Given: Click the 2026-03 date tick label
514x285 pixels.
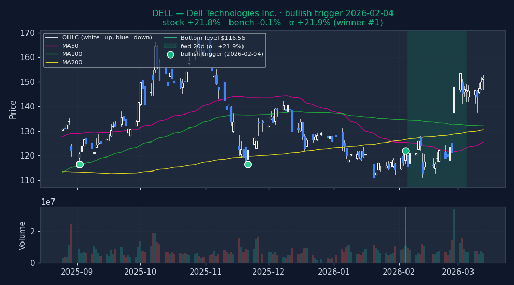Looking at the screenshot, I should pos(458,272).
